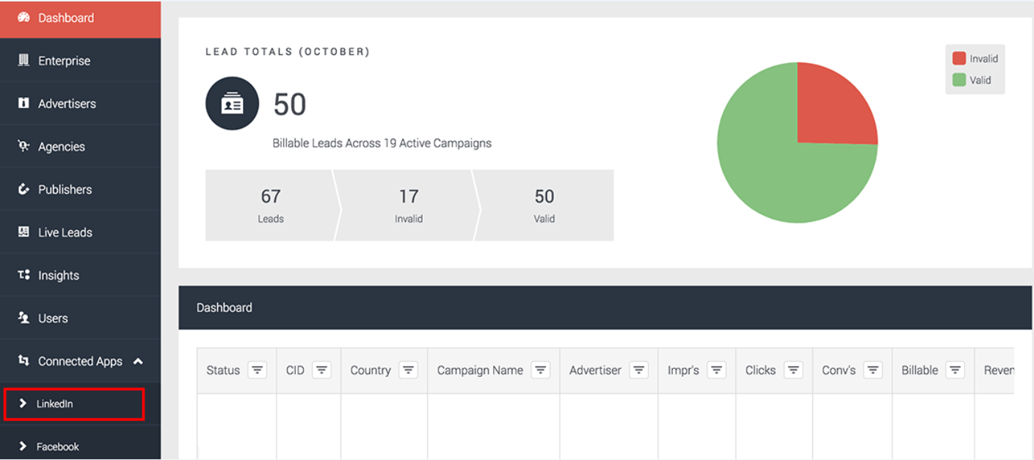Click the 67 Leads funnel step

tap(270, 205)
